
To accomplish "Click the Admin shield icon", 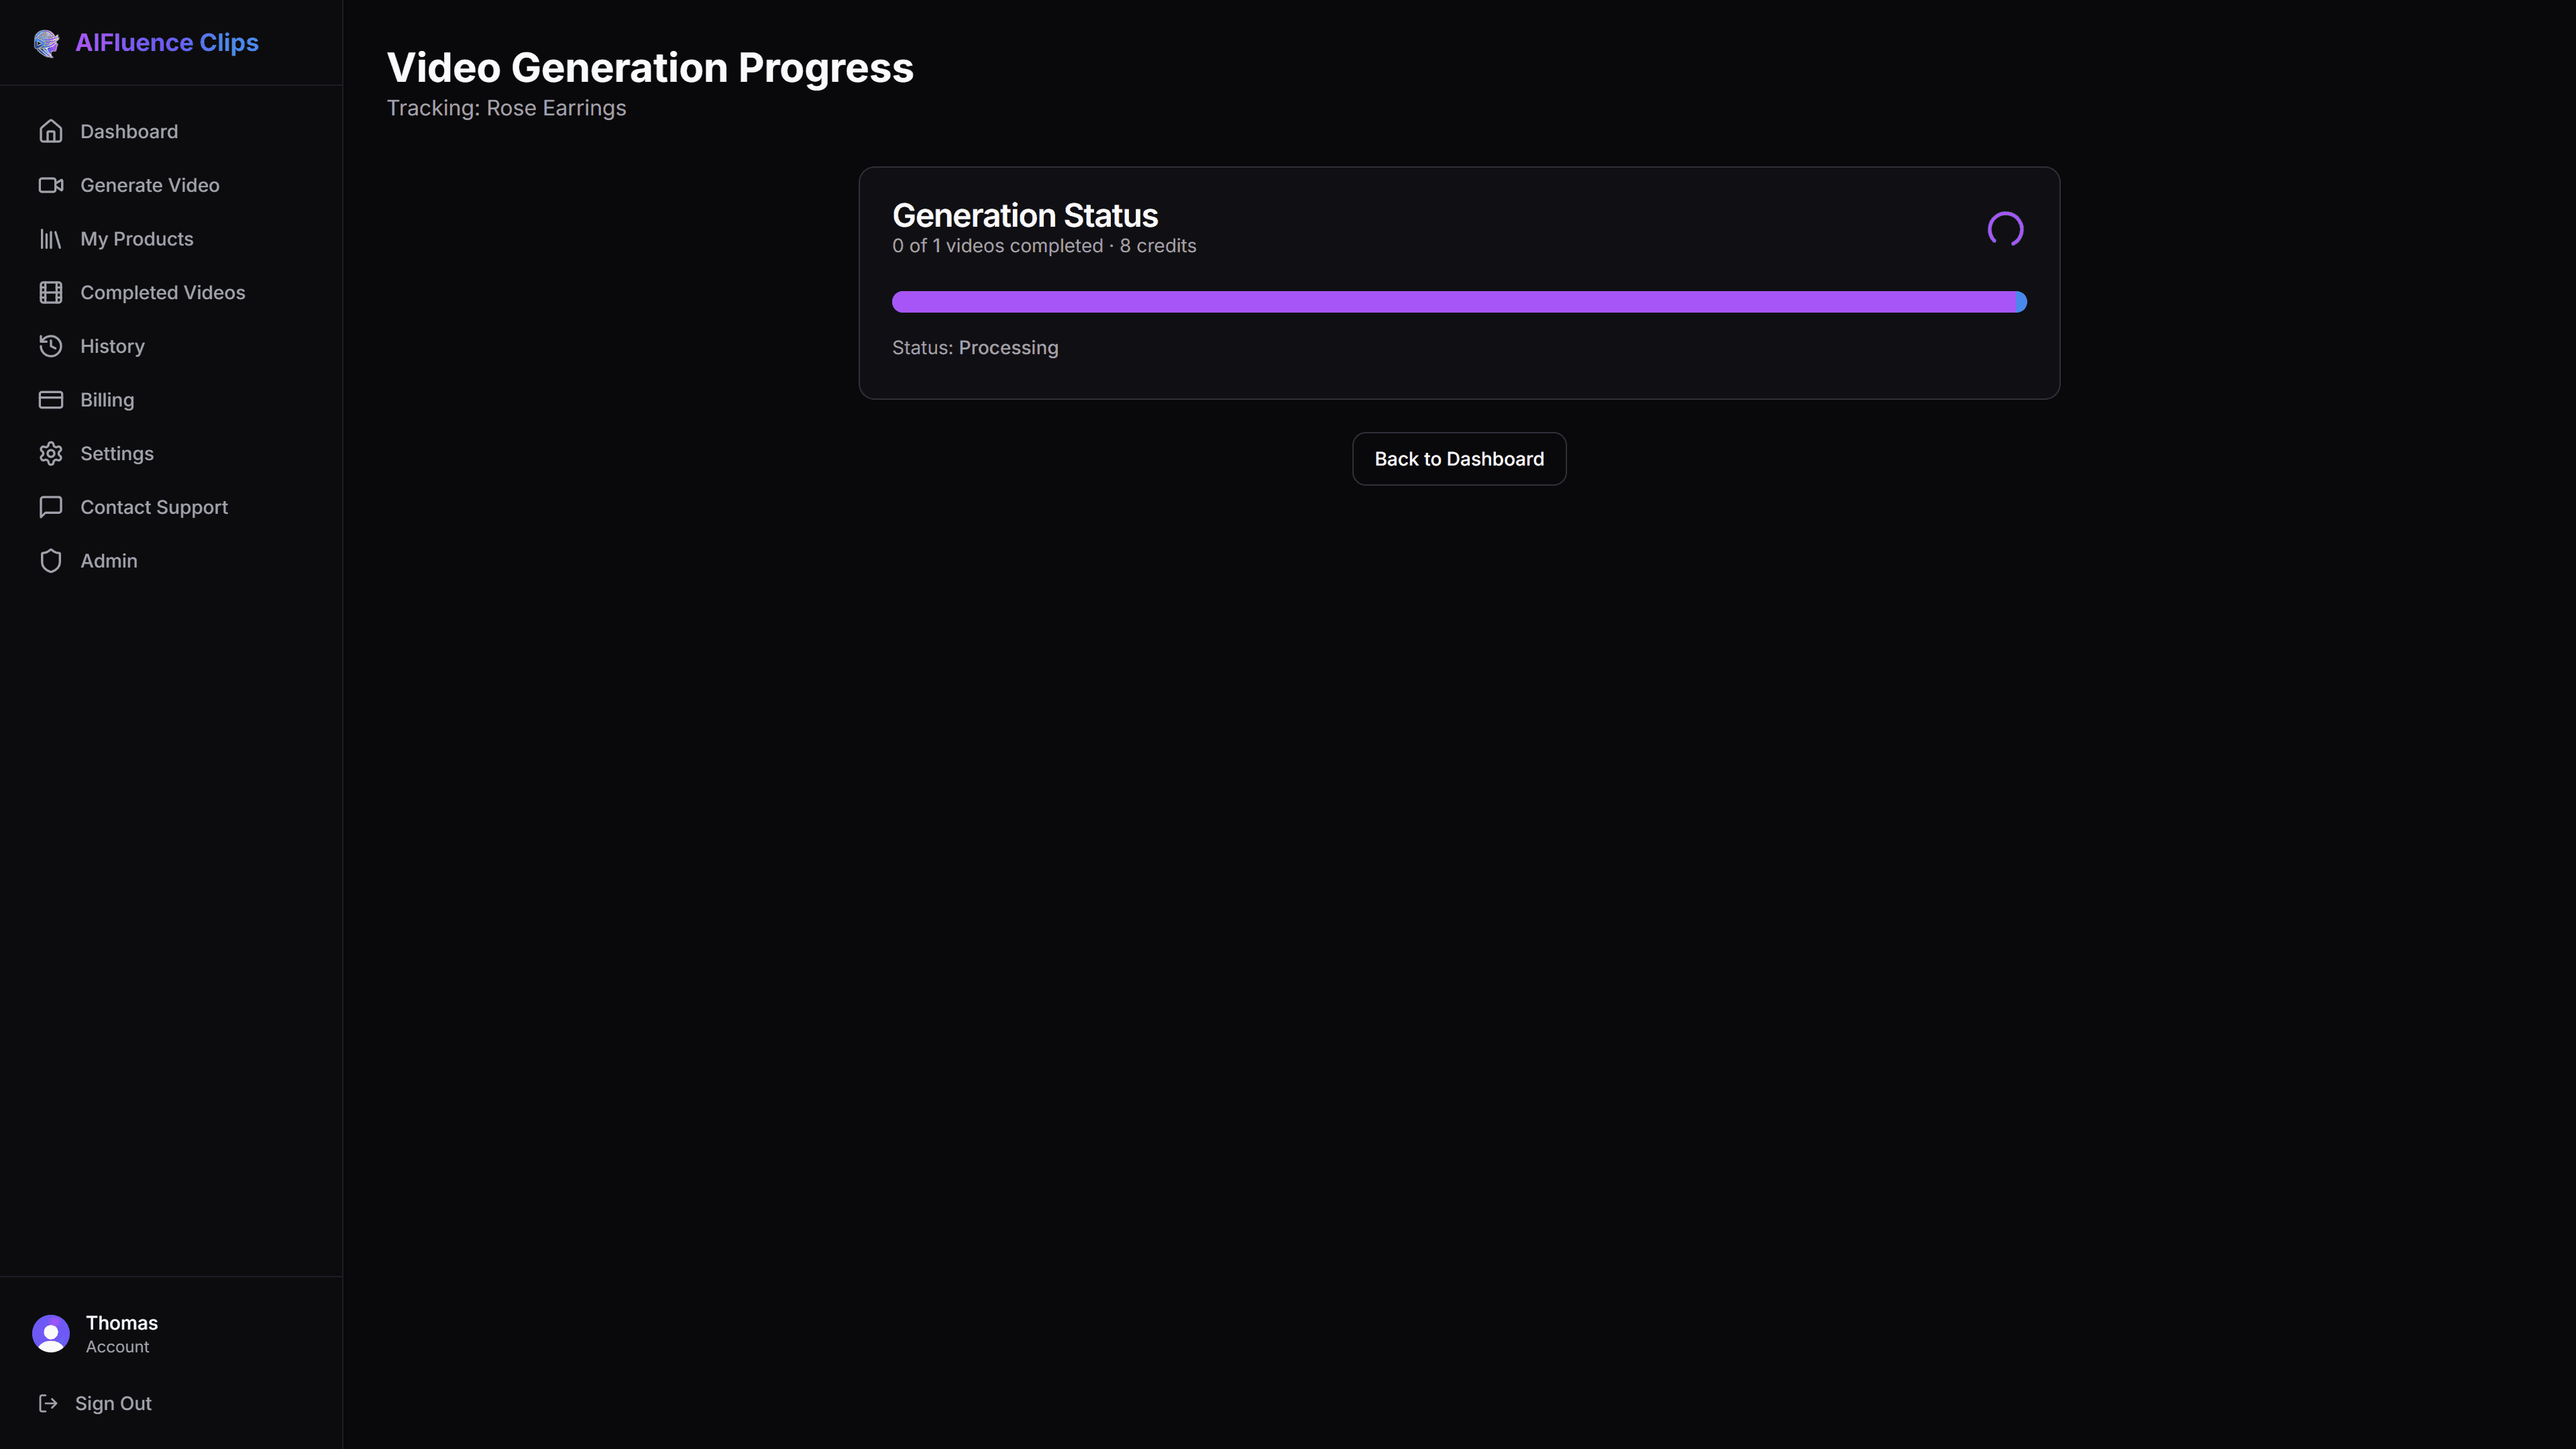I will (x=51, y=561).
